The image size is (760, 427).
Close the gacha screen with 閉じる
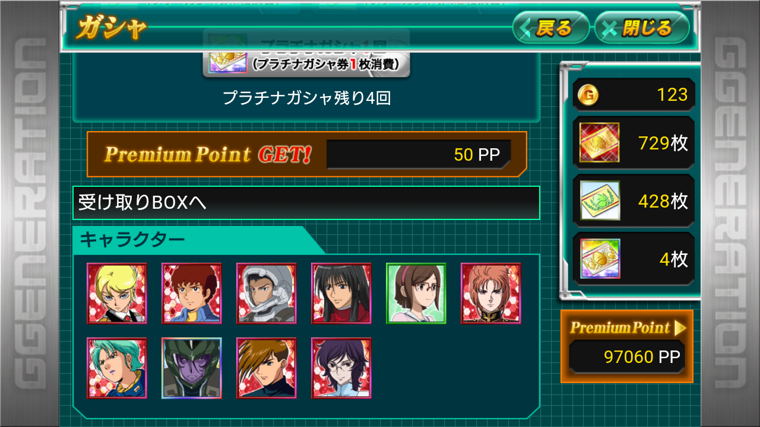click(642, 27)
